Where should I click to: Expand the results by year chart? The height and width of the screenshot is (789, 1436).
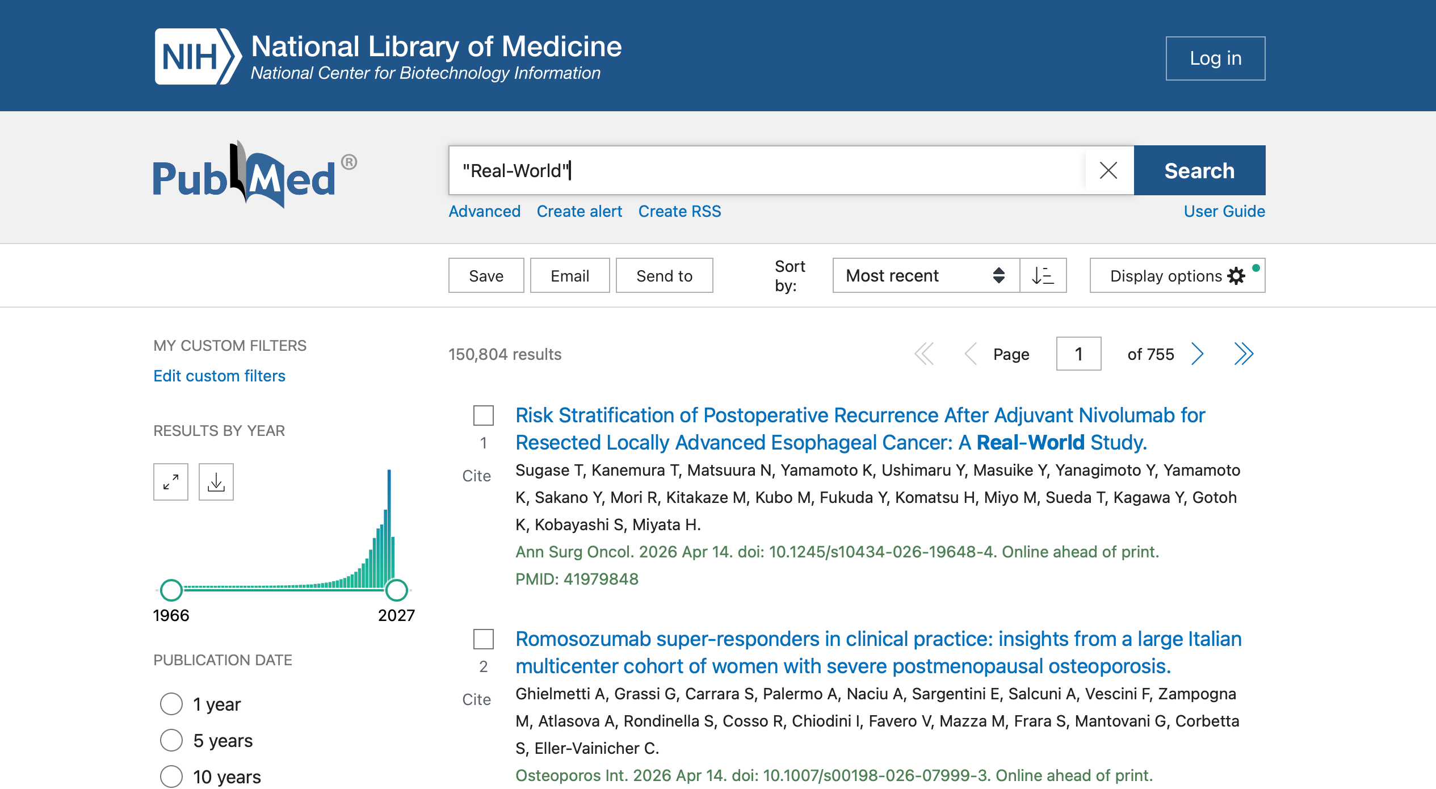pyautogui.click(x=171, y=482)
